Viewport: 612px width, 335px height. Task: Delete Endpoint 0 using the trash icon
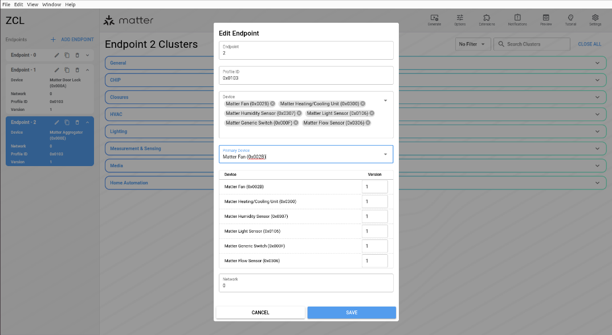(77, 55)
